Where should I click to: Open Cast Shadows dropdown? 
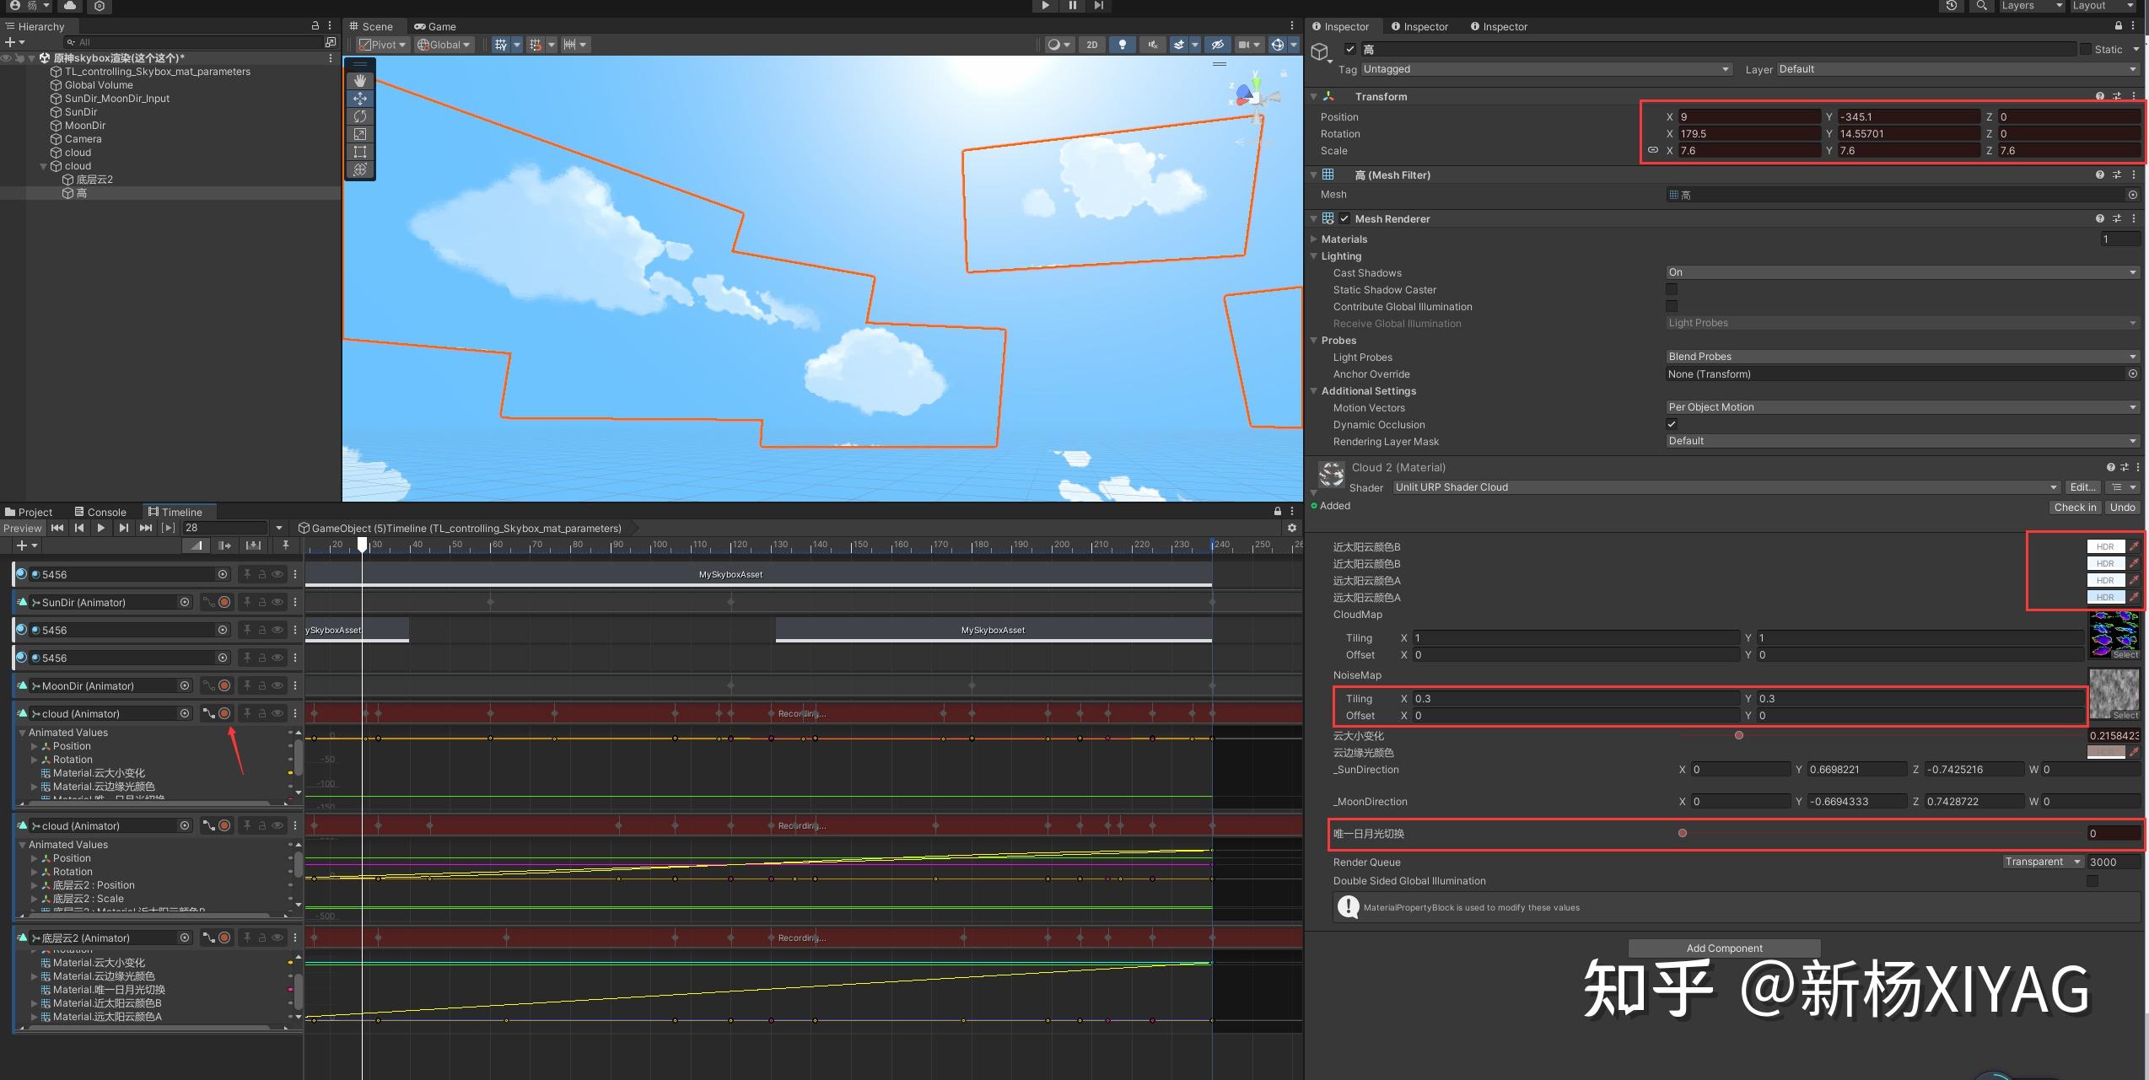pos(1902,272)
